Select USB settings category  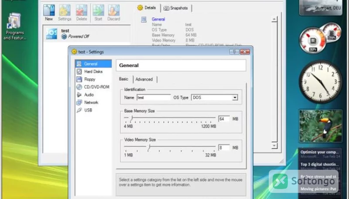93,110
